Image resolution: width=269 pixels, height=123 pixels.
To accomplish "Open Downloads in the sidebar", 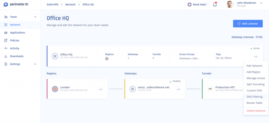I will click(x=17, y=56).
